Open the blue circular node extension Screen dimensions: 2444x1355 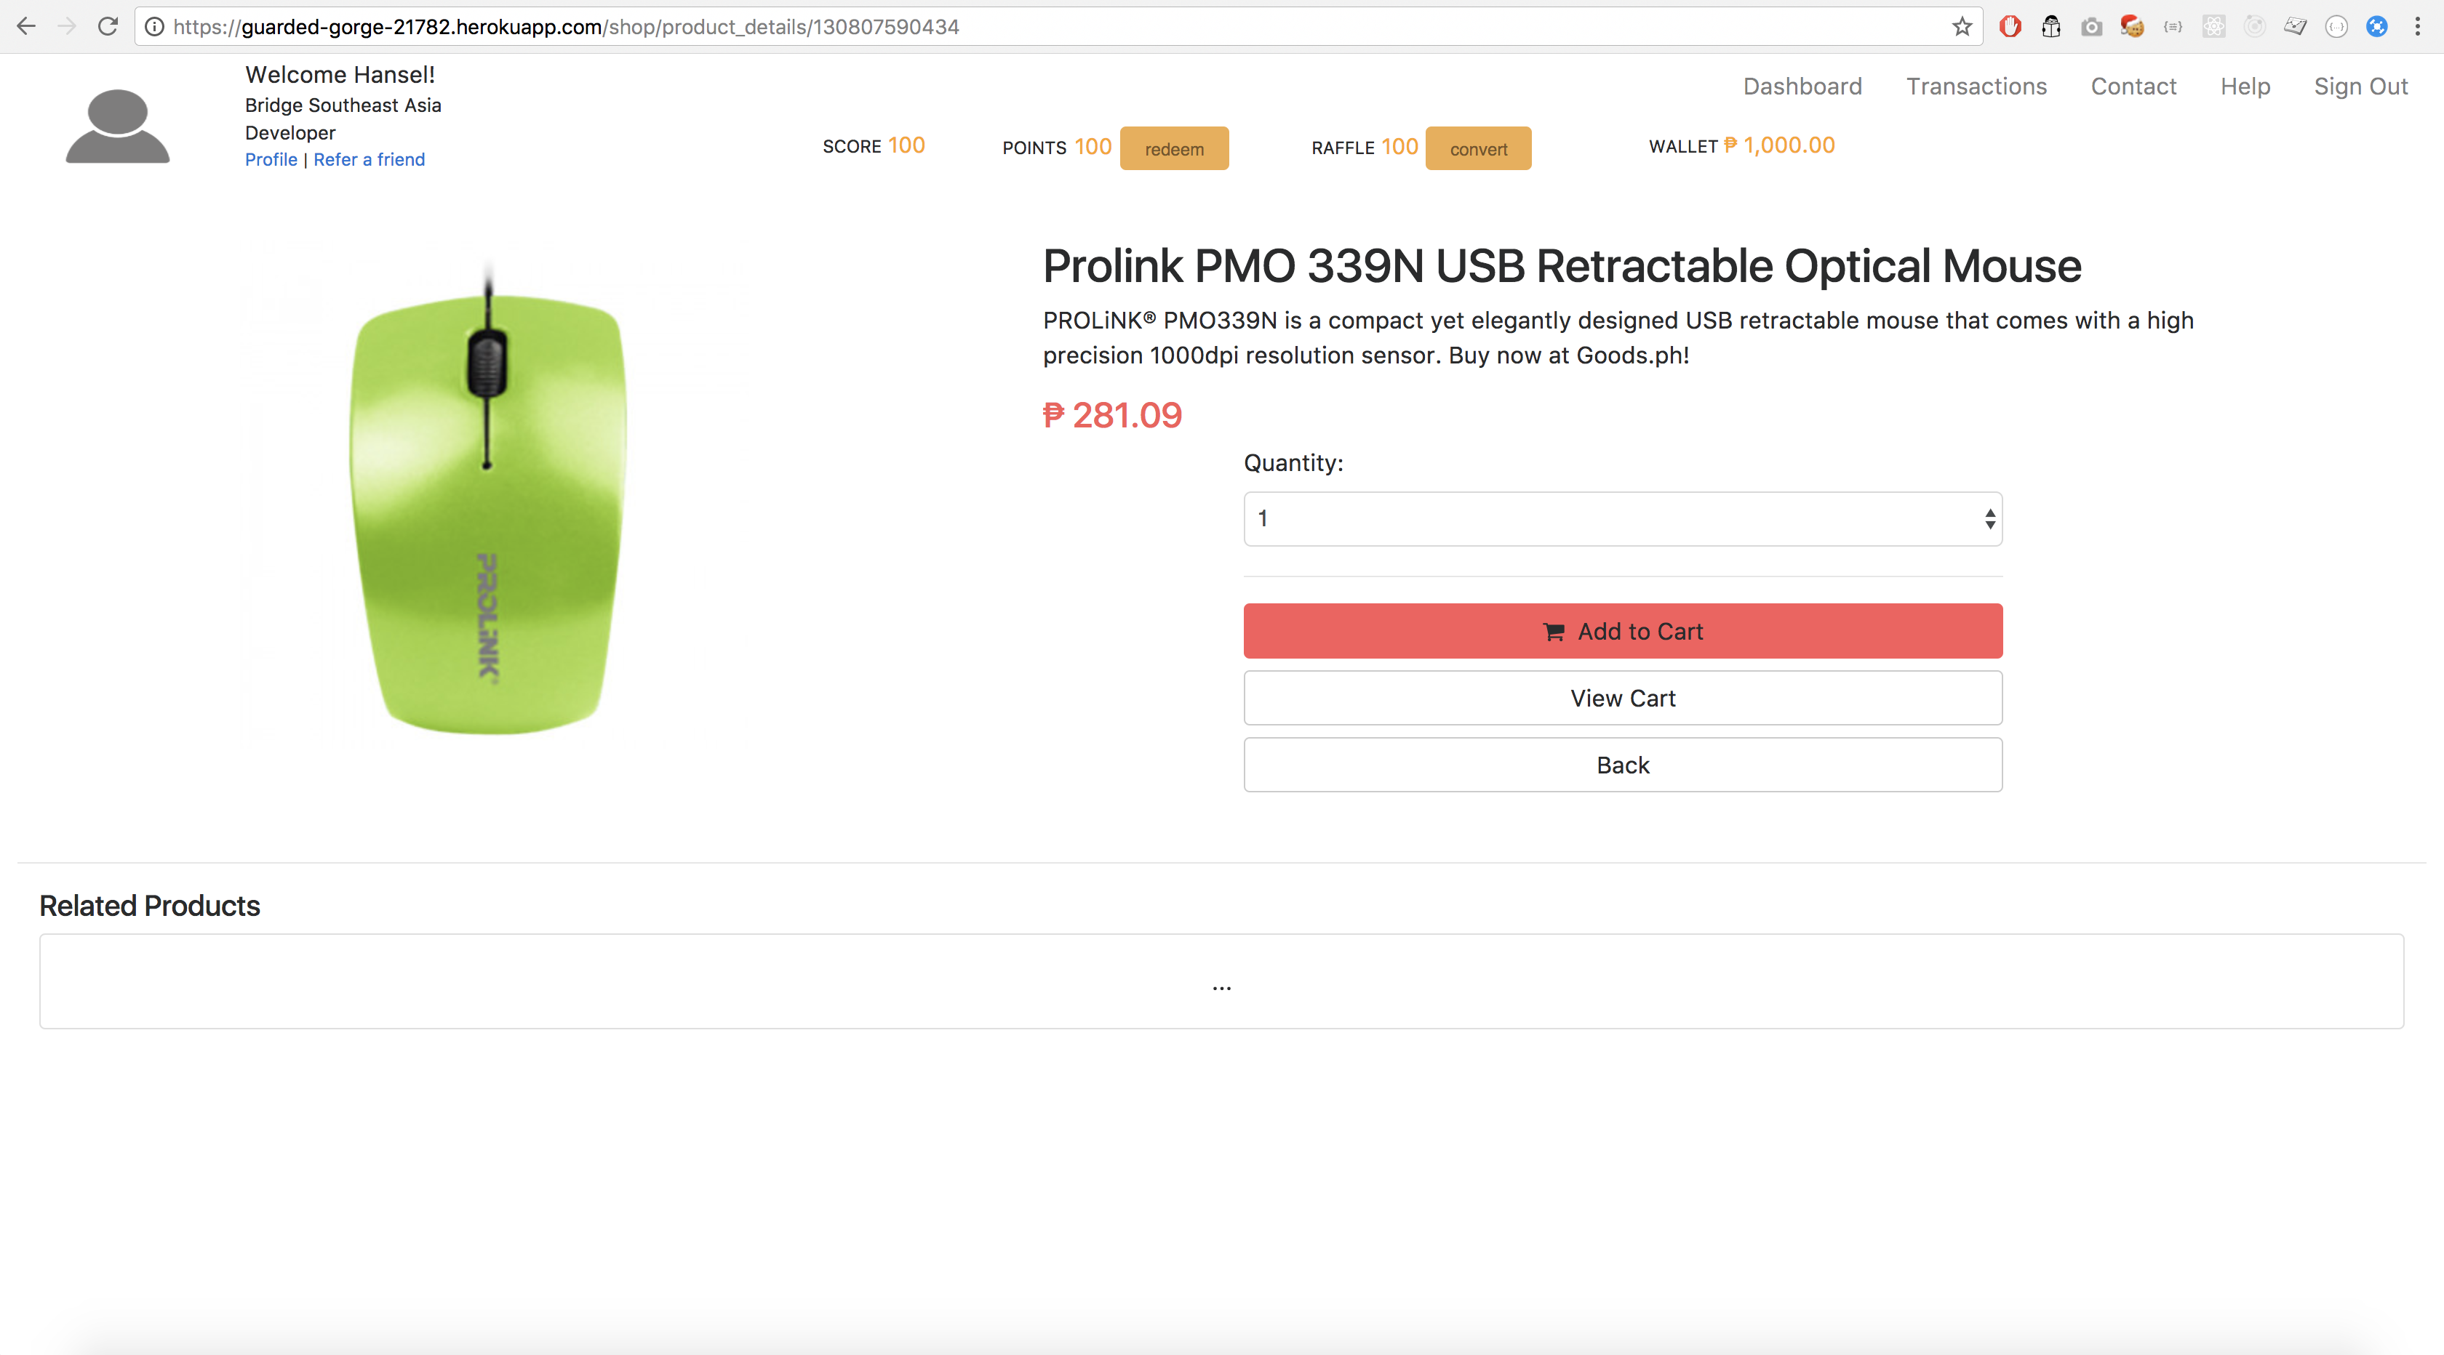coord(2376,27)
